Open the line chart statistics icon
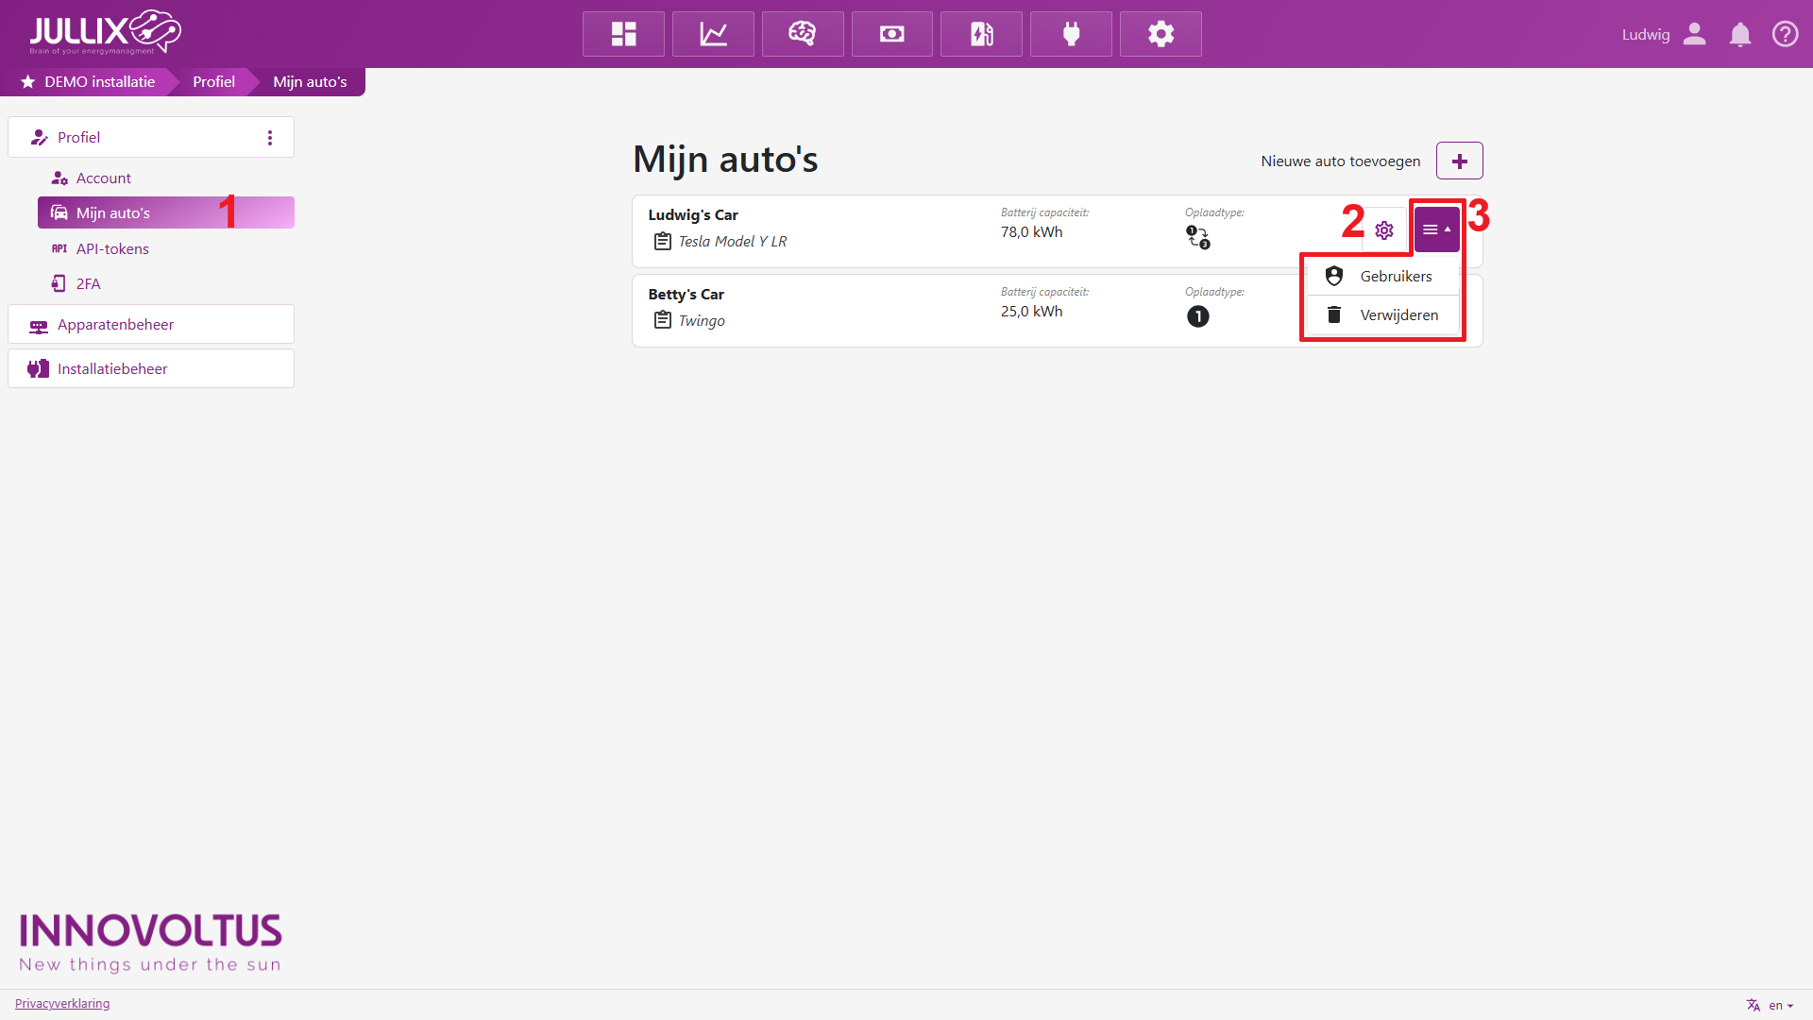This screenshot has height=1020, width=1813. 713,34
